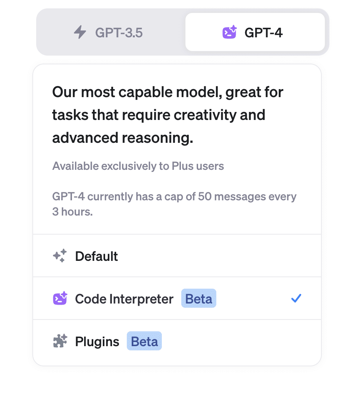Viewport: 361px width, 393px height.
Task: Click the Default sparkles icon
Action: pos(60,256)
